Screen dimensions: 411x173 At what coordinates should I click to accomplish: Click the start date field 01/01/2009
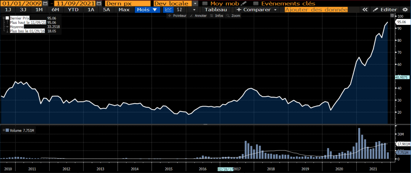(21, 4)
